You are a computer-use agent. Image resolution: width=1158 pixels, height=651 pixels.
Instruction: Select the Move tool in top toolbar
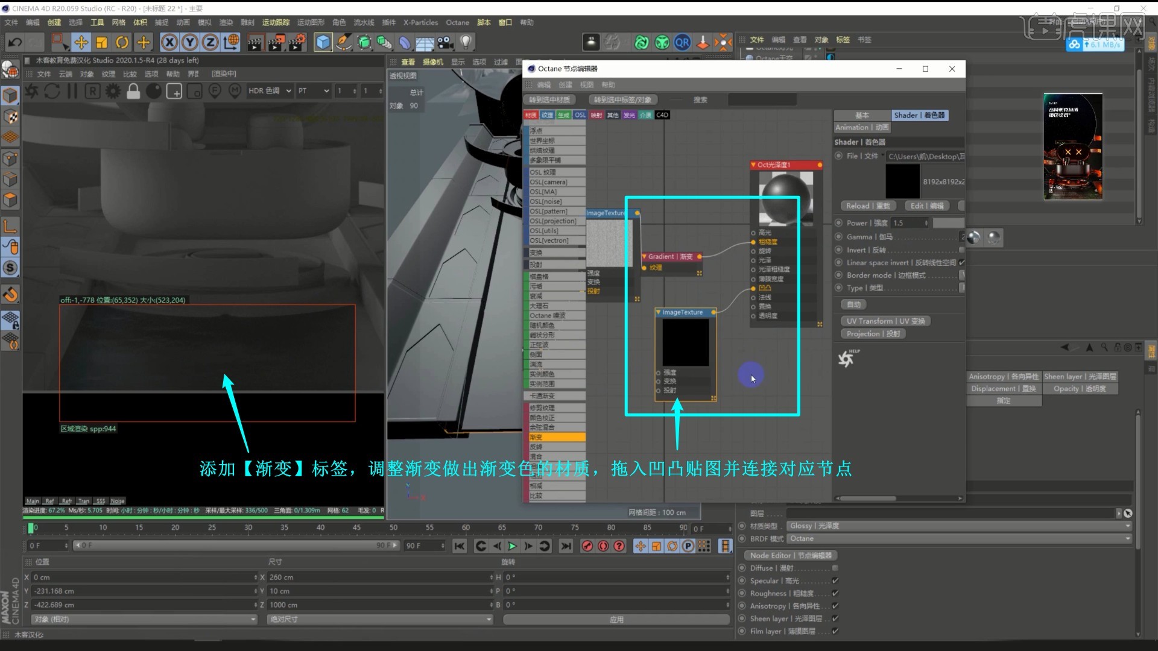click(81, 42)
